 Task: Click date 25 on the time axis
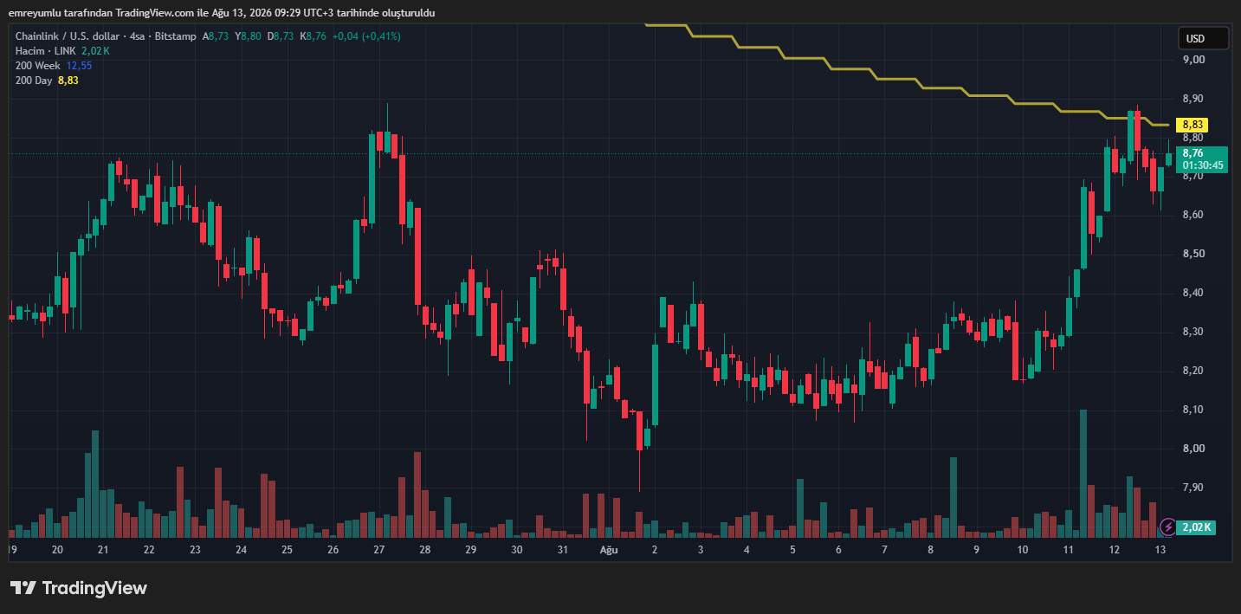coord(287,550)
